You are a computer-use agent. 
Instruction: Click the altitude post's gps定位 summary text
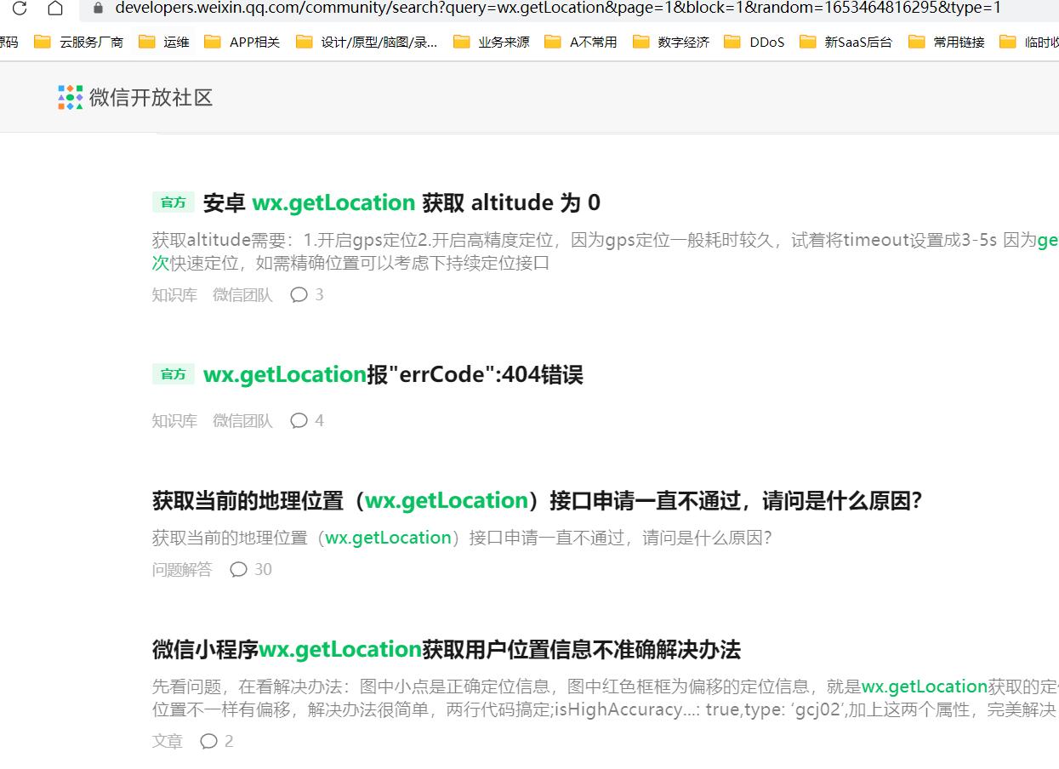click(606, 251)
